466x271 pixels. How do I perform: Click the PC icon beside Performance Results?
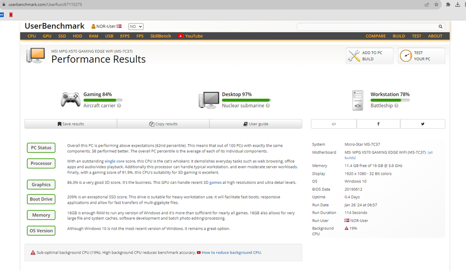(35, 55)
